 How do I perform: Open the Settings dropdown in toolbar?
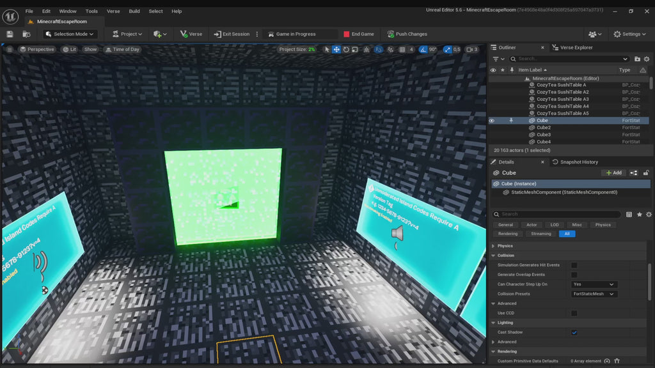point(629,34)
